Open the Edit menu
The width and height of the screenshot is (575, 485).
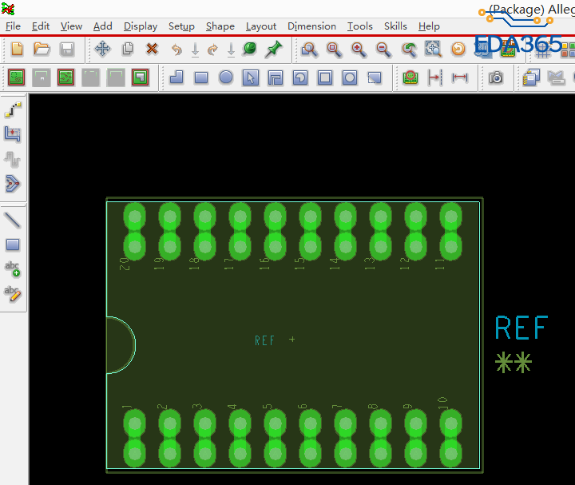[41, 26]
